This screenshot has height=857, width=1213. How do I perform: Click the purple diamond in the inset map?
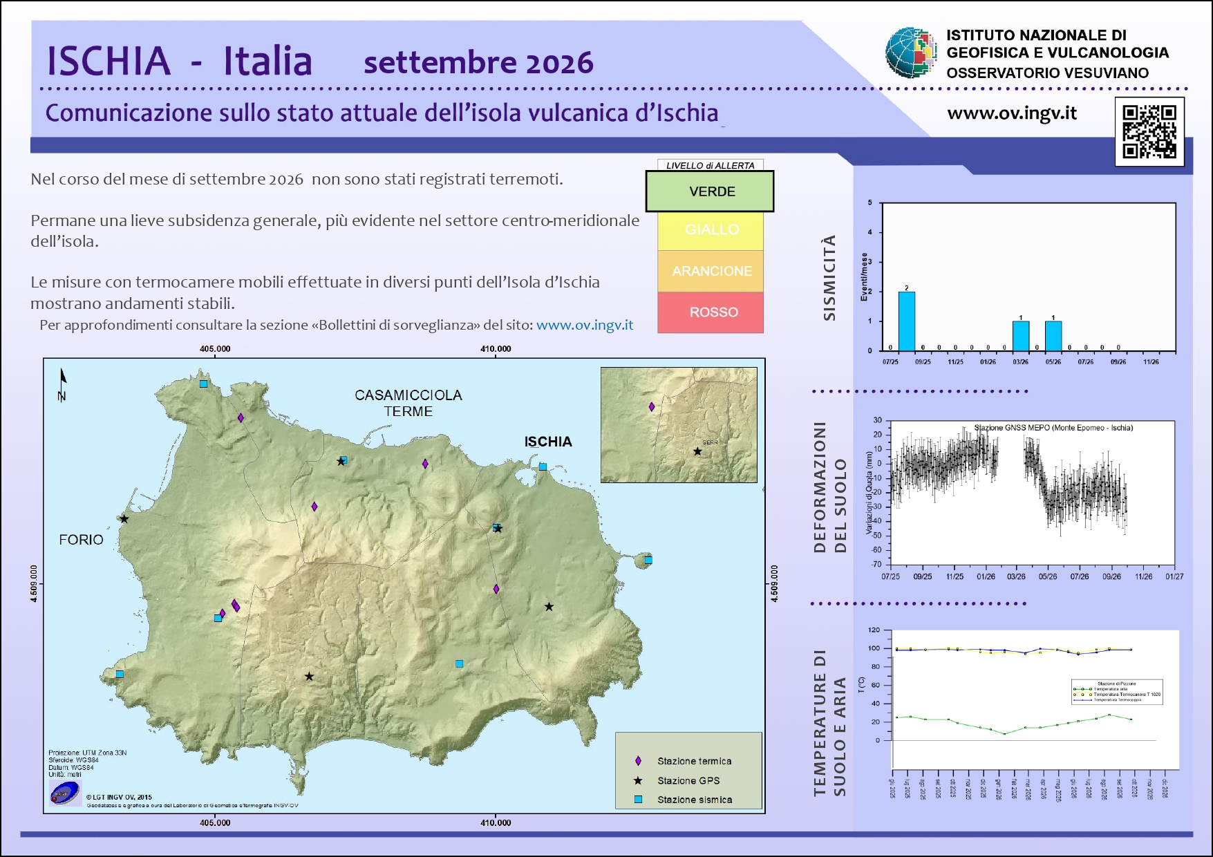click(652, 407)
